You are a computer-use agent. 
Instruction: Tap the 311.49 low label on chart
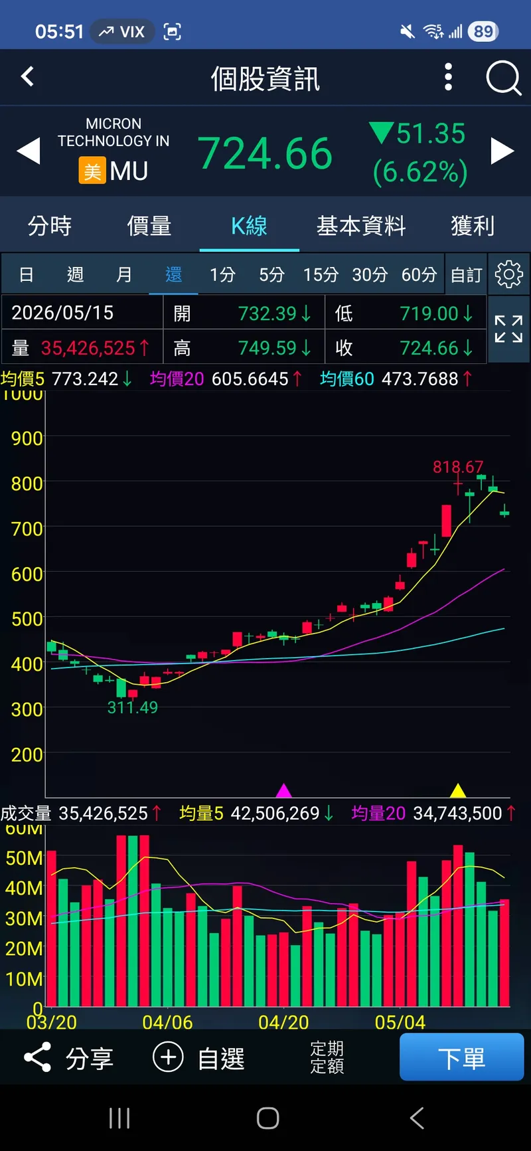[133, 707]
